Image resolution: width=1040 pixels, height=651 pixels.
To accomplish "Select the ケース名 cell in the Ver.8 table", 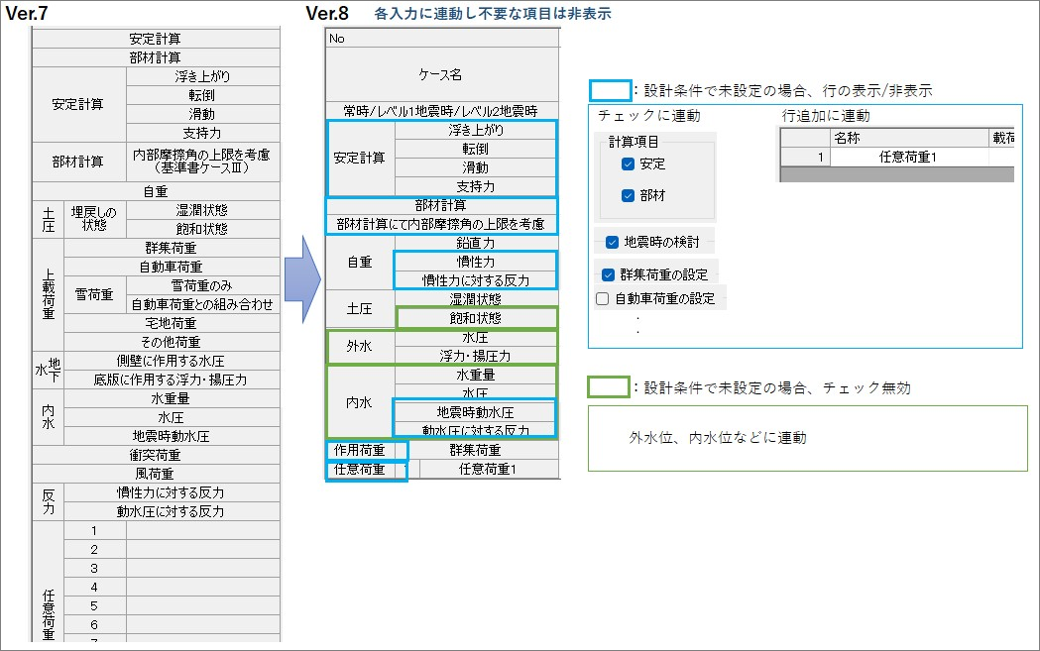I will 442,74.
